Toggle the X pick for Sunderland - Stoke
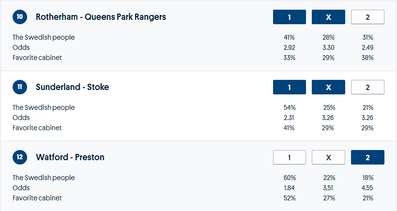Image resolution: width=397 pixels, height=211 pixels. click(328, 87)
